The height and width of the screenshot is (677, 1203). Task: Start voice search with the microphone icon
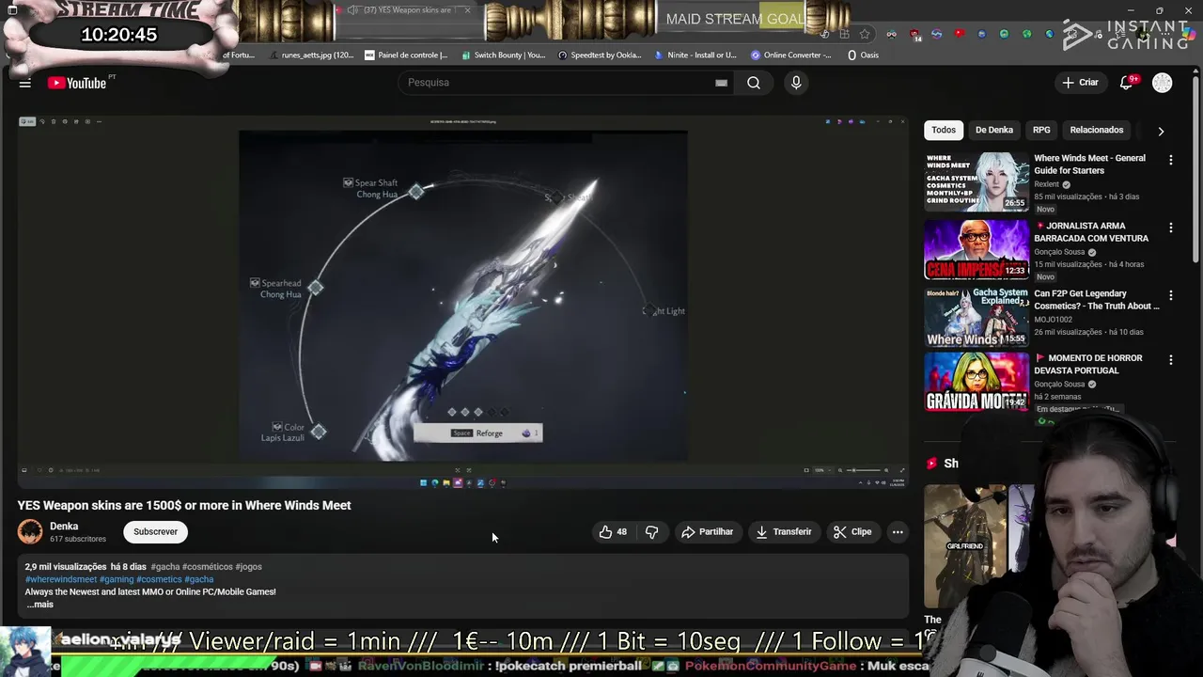coord(796,83)
